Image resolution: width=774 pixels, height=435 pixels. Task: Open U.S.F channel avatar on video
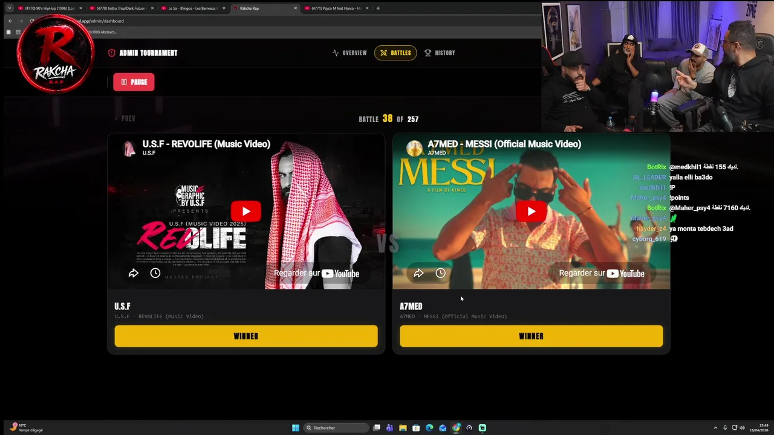pyautogui.click(x=129, y=149)
